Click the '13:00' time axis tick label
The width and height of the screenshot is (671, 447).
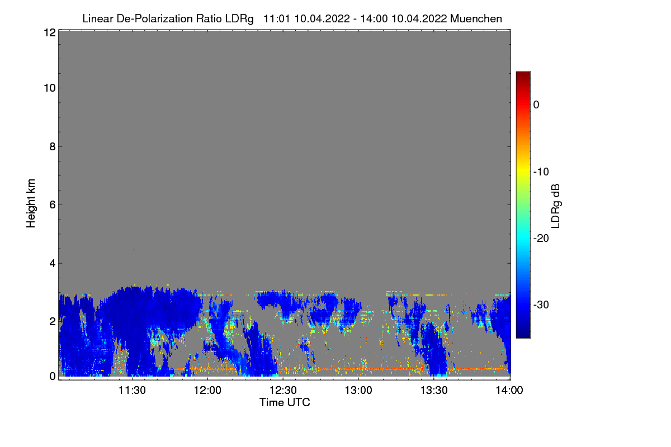pyautogui.click(x=358, y=391)
